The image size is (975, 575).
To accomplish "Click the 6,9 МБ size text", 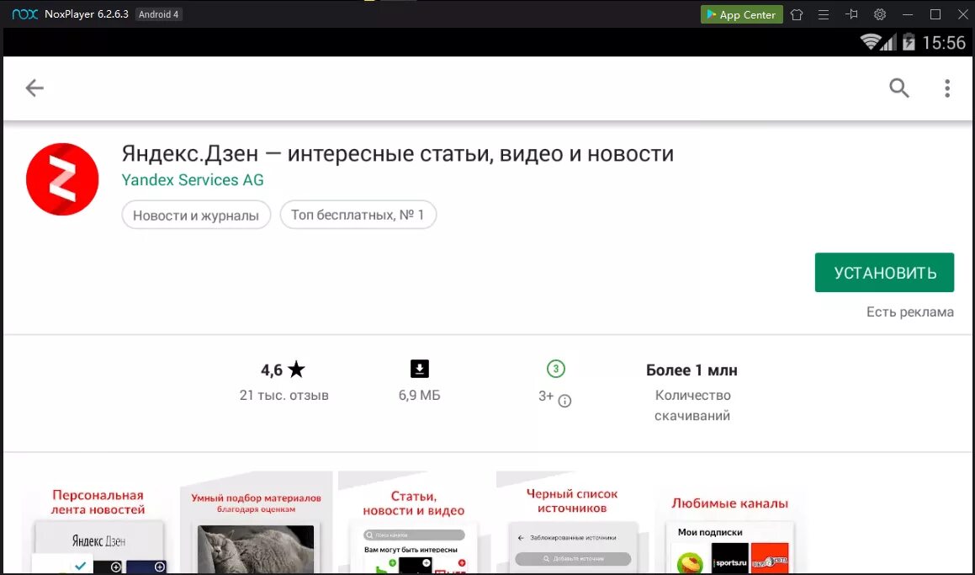I will tap(419, 395).
